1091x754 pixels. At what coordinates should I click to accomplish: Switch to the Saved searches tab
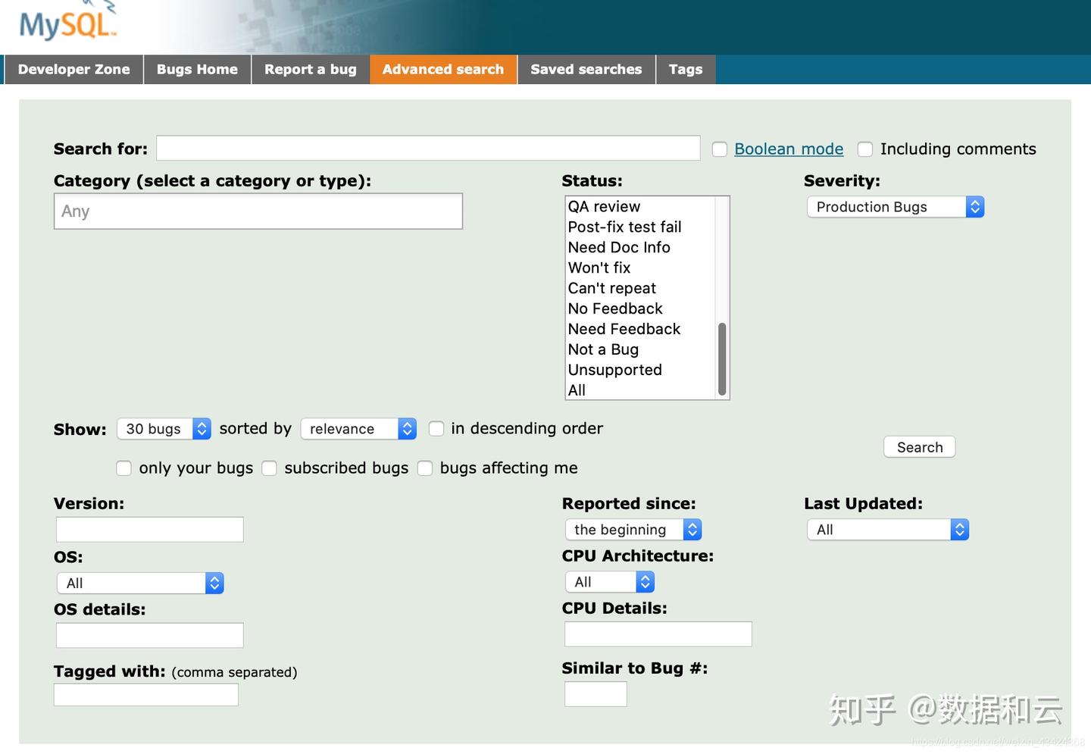[586, 69]
